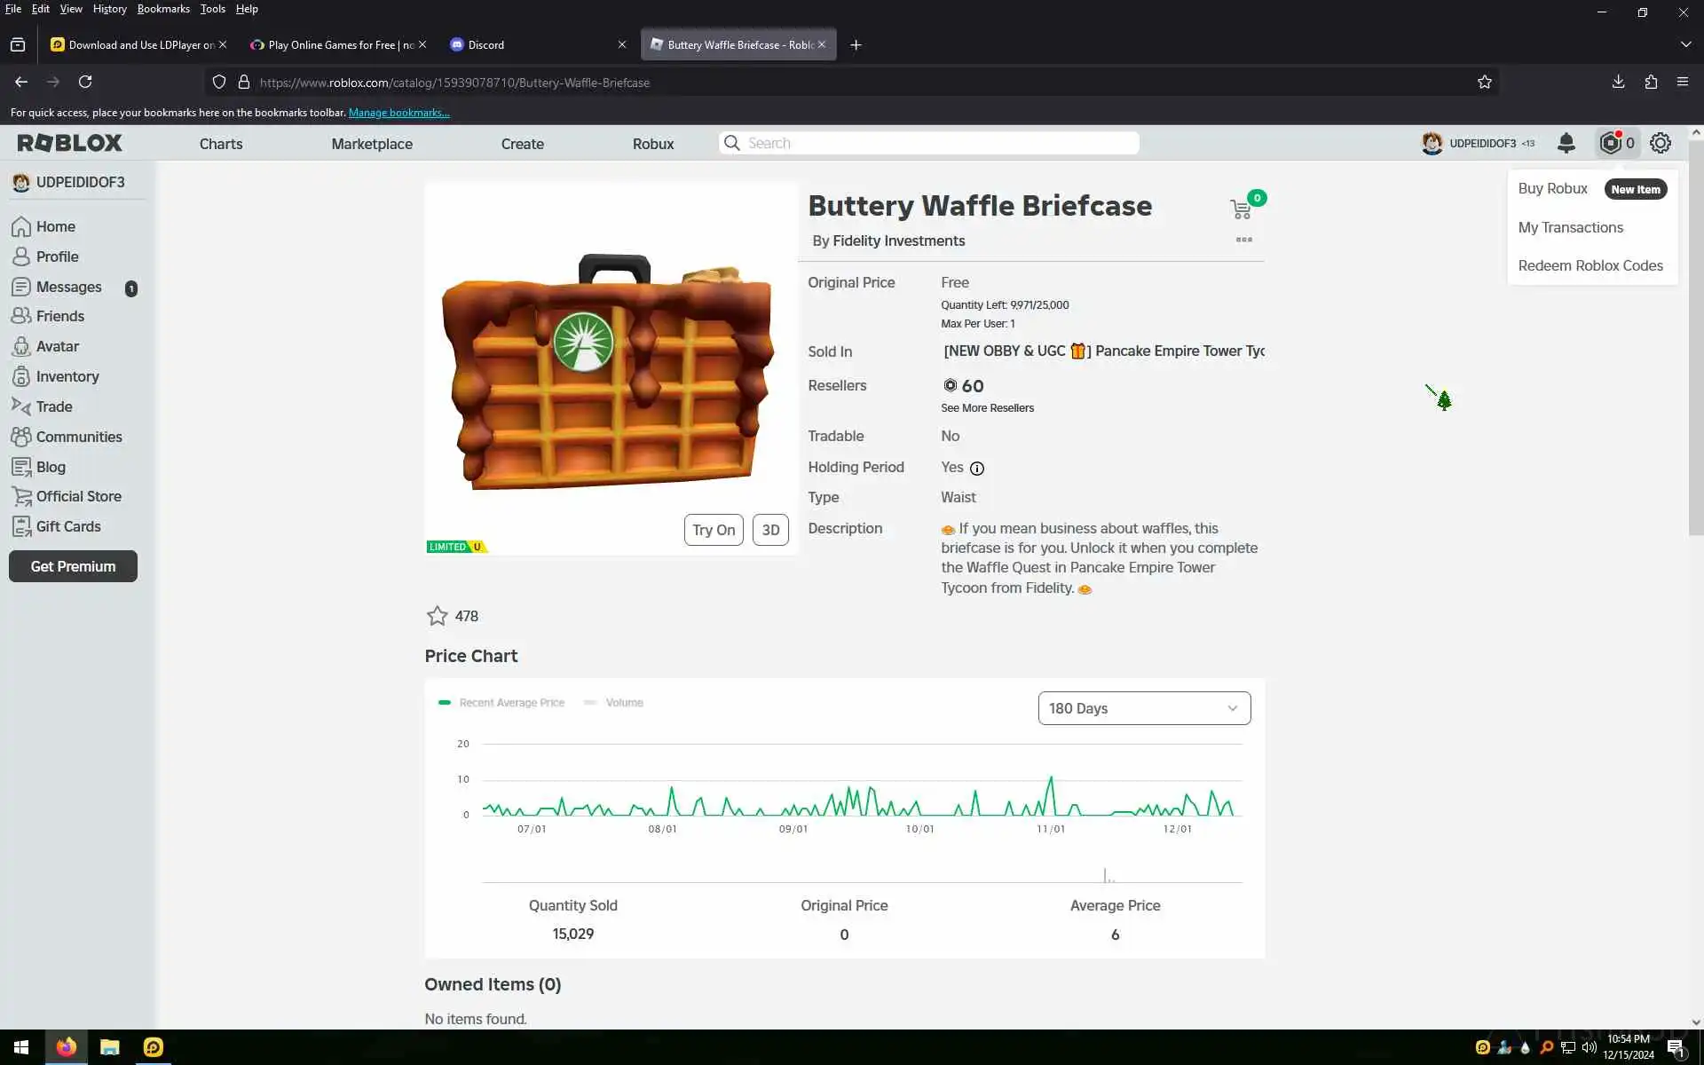Open Trade from the sidebar
Image resolution: width=1704 pixels, height=1065 pixels.
coord(53,406)
